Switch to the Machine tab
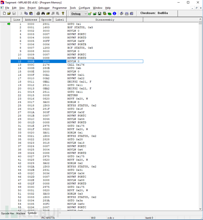This screenshot has height=220, width=203. (21, 214)
